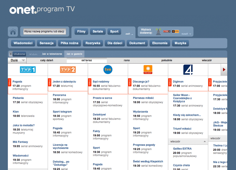Open Galileo EXTRA program link
236x170 pixels.
[182, 149]
